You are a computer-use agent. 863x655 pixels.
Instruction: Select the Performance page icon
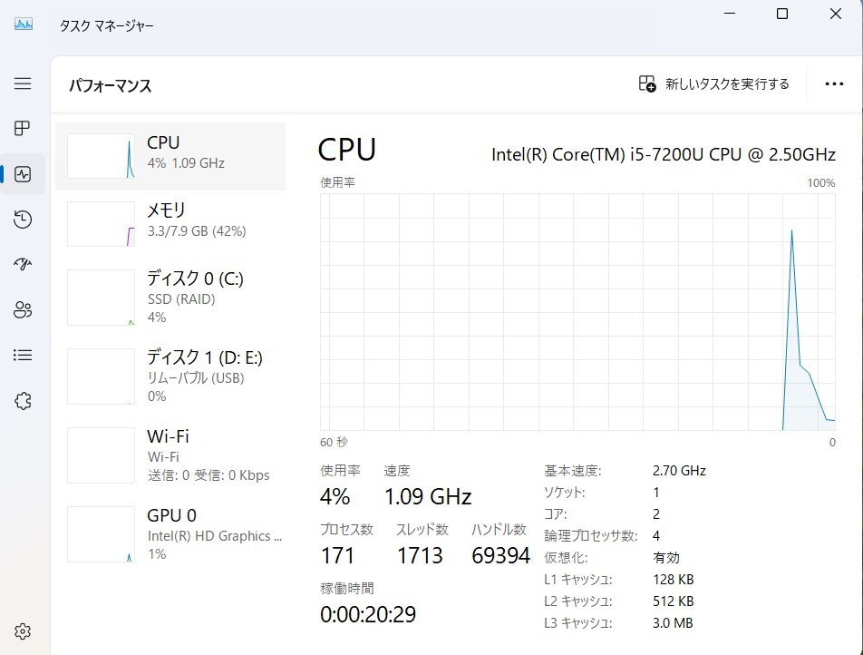23,174
